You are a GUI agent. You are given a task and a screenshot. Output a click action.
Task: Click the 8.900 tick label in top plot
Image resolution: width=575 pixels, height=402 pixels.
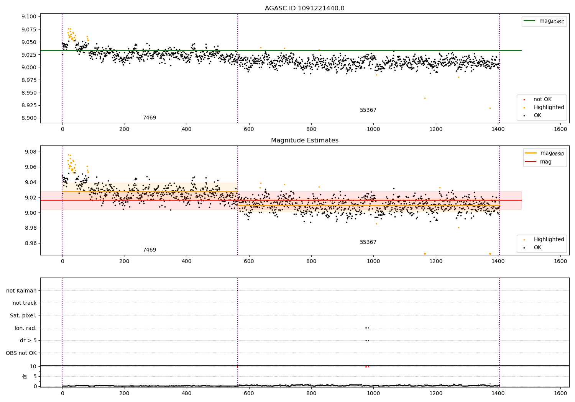tap(29, 118)
